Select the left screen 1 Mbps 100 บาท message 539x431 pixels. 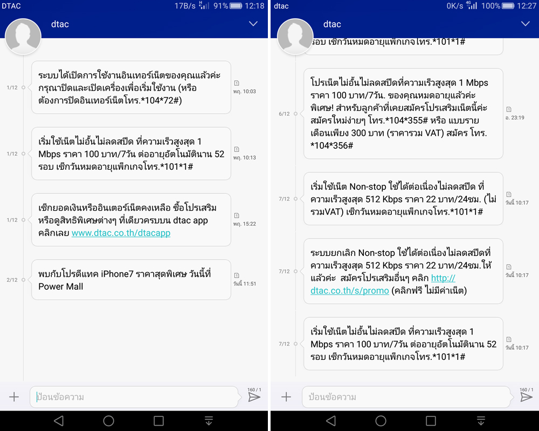(131, 154)
